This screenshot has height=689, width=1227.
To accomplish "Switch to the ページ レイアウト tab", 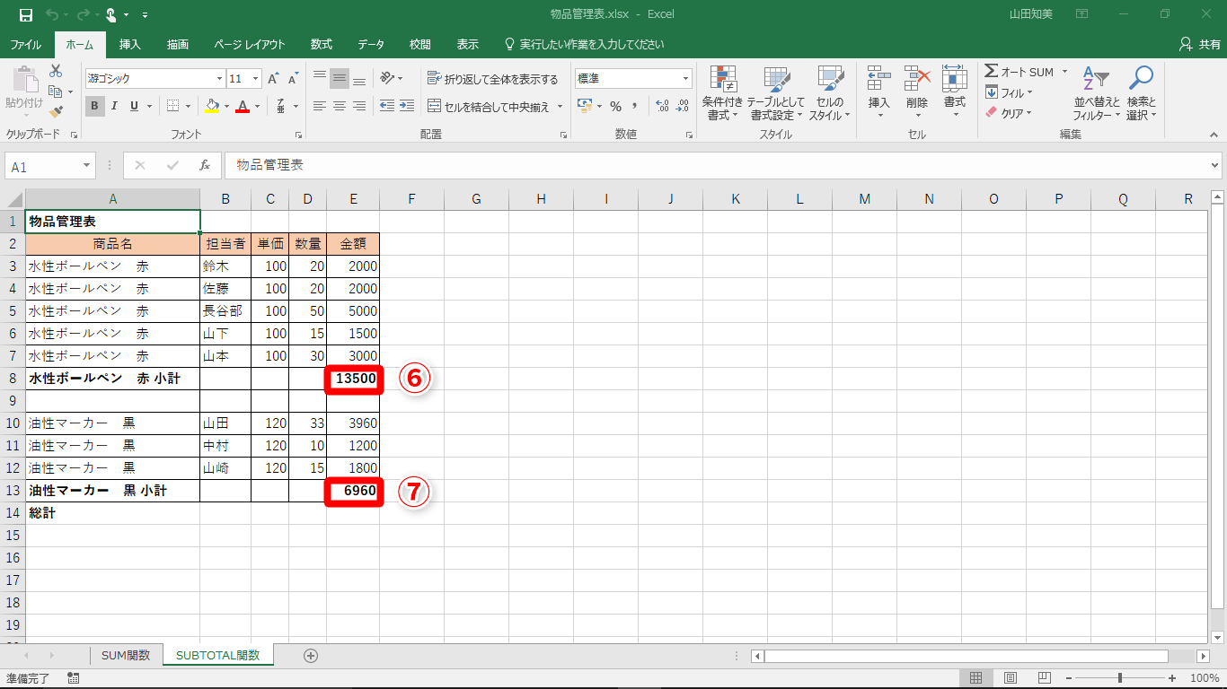I will tap(250, 44).
